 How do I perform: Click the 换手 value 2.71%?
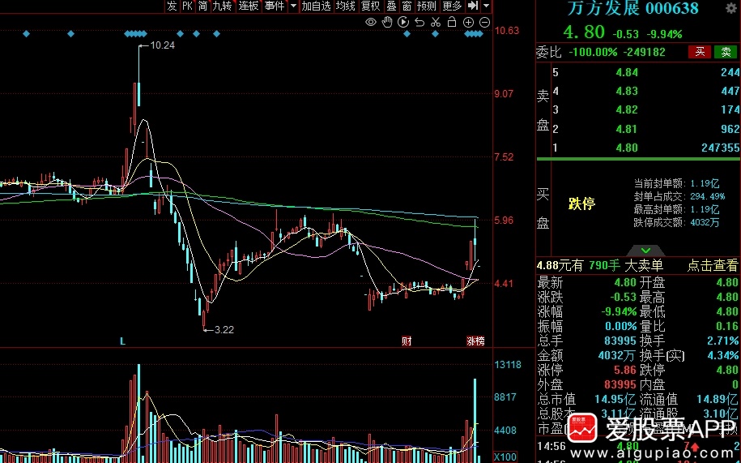(x=722, y=341)
